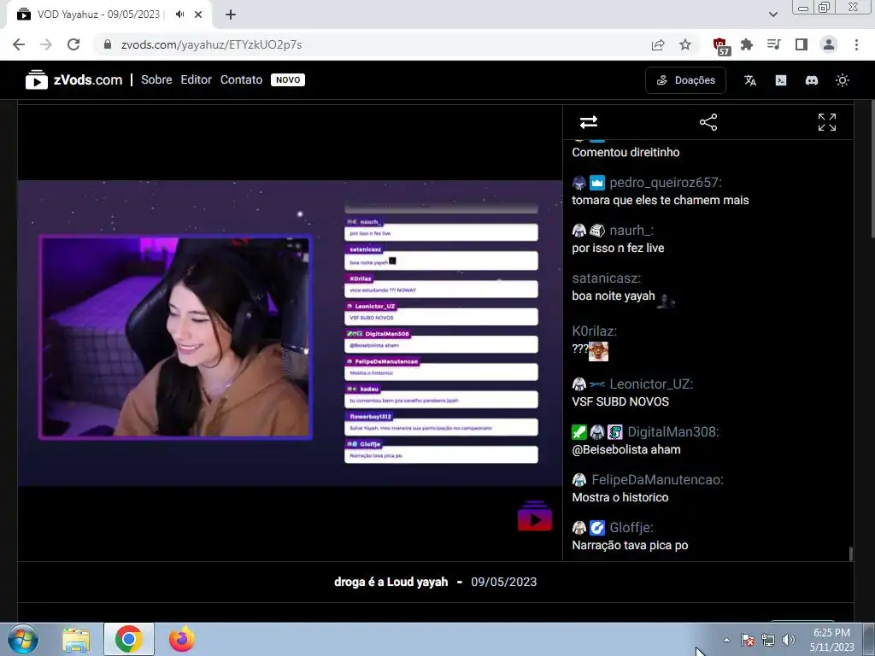875x656 pixels.
Task: Click username Gloffje in chat
Action: 631,527
